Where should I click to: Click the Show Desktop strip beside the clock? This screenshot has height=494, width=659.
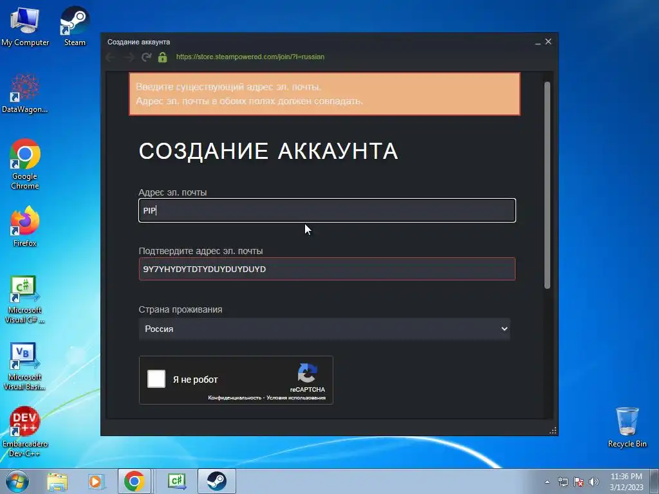(x=654, y=481)
